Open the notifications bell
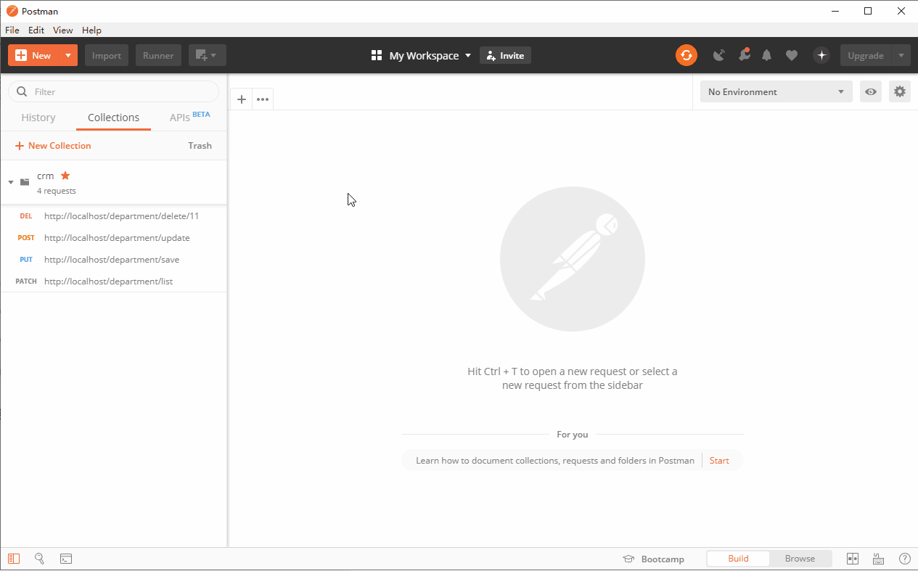Viewport: 918px width, 571px height. (767, 55)
